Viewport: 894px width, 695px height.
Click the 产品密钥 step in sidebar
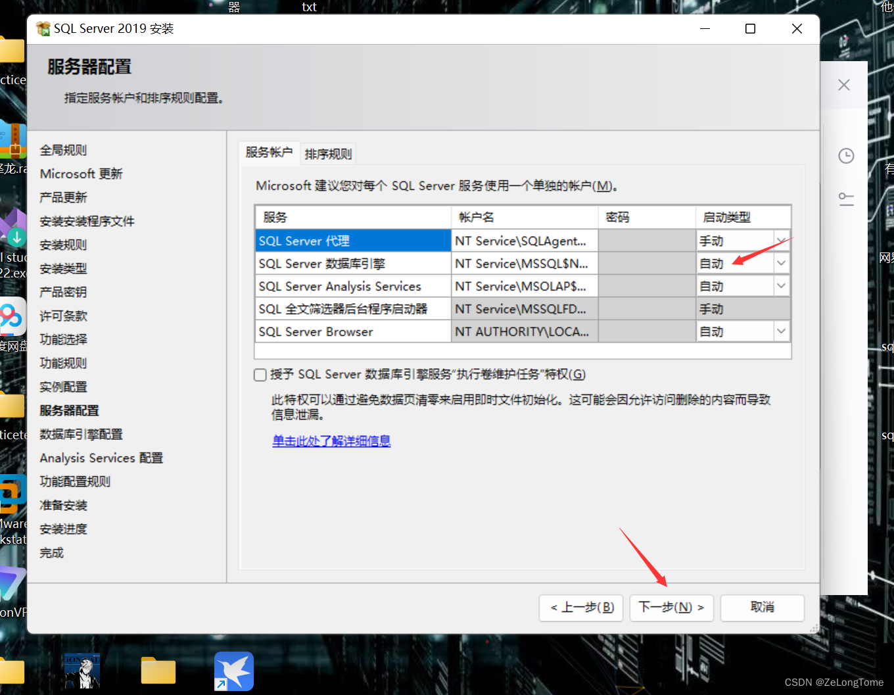pos(63,292)
